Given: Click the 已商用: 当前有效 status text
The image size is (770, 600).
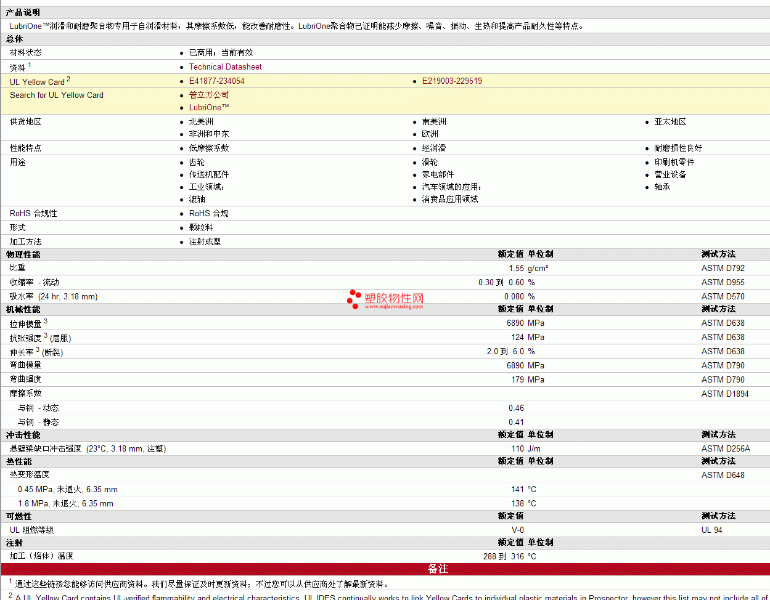Looking at the screenshot, I should [221, 52].
